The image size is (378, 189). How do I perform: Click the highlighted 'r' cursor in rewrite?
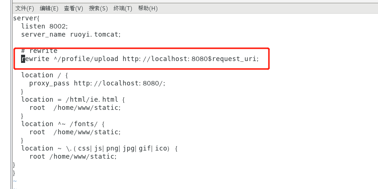coord(23,59)
